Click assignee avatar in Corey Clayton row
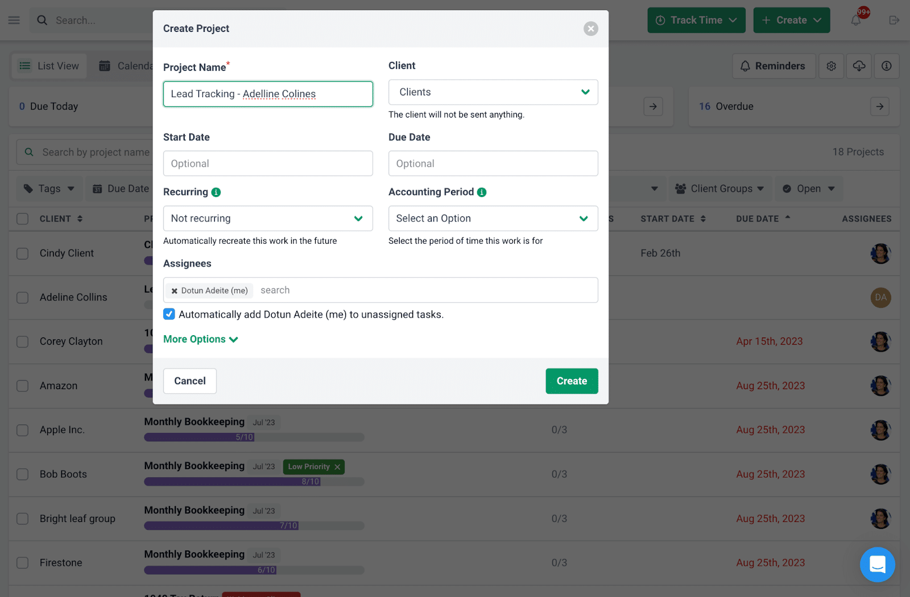This screenshot has height=597, width=910. click(x=880, y=341)
